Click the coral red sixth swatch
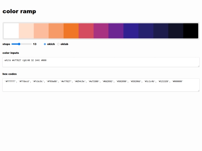Screen dimensions: 202x151 point(86,31)
